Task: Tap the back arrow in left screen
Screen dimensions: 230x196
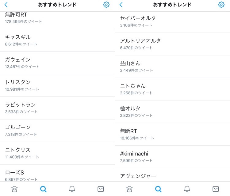Action: [x=6, y=5]
